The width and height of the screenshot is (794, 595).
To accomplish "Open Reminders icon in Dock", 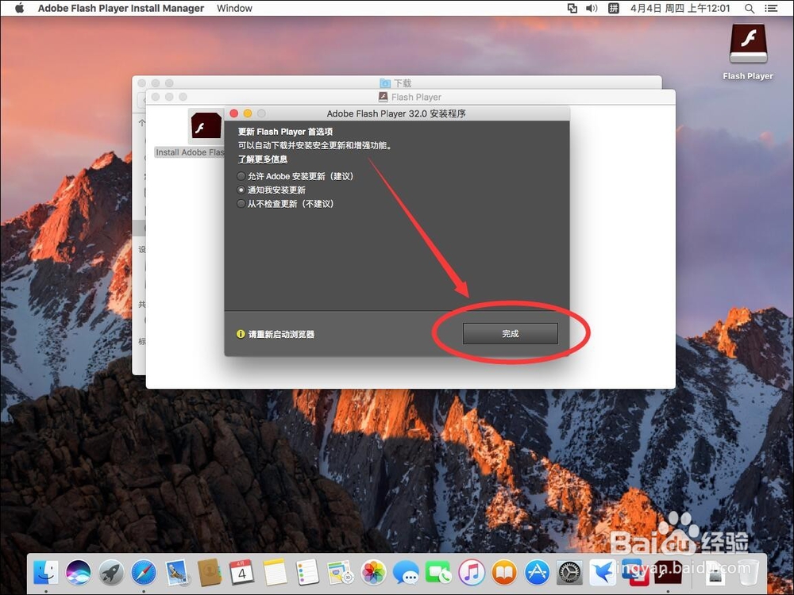I will (307, 572).
